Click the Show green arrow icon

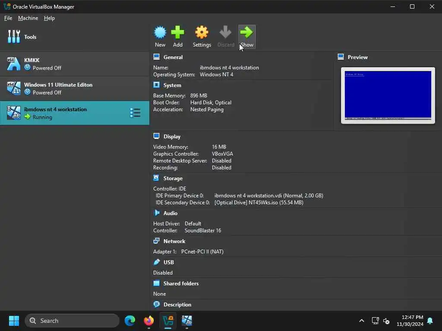coord(246,32)
